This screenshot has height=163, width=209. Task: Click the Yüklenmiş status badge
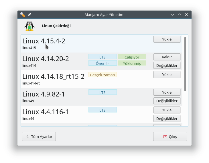coord(132,63)
